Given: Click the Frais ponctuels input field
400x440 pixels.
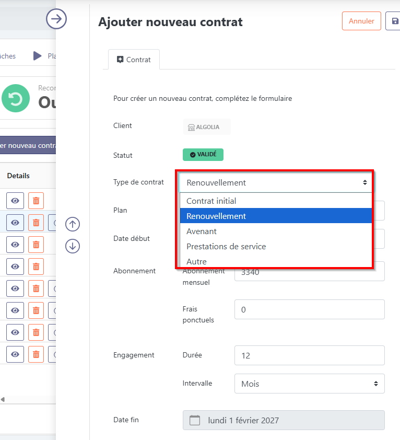Looking at the screenshot, I should pyautogui.click(x=309, y=309).
